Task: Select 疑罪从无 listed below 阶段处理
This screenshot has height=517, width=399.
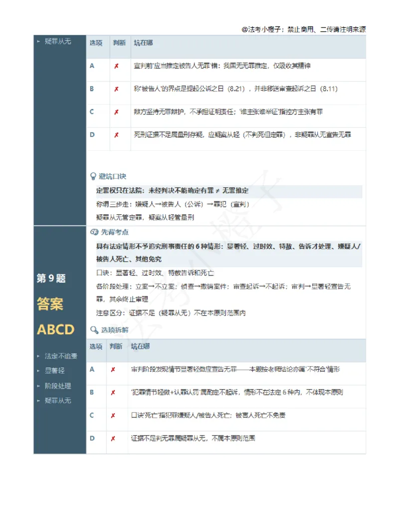Action: tap(58, 401)
